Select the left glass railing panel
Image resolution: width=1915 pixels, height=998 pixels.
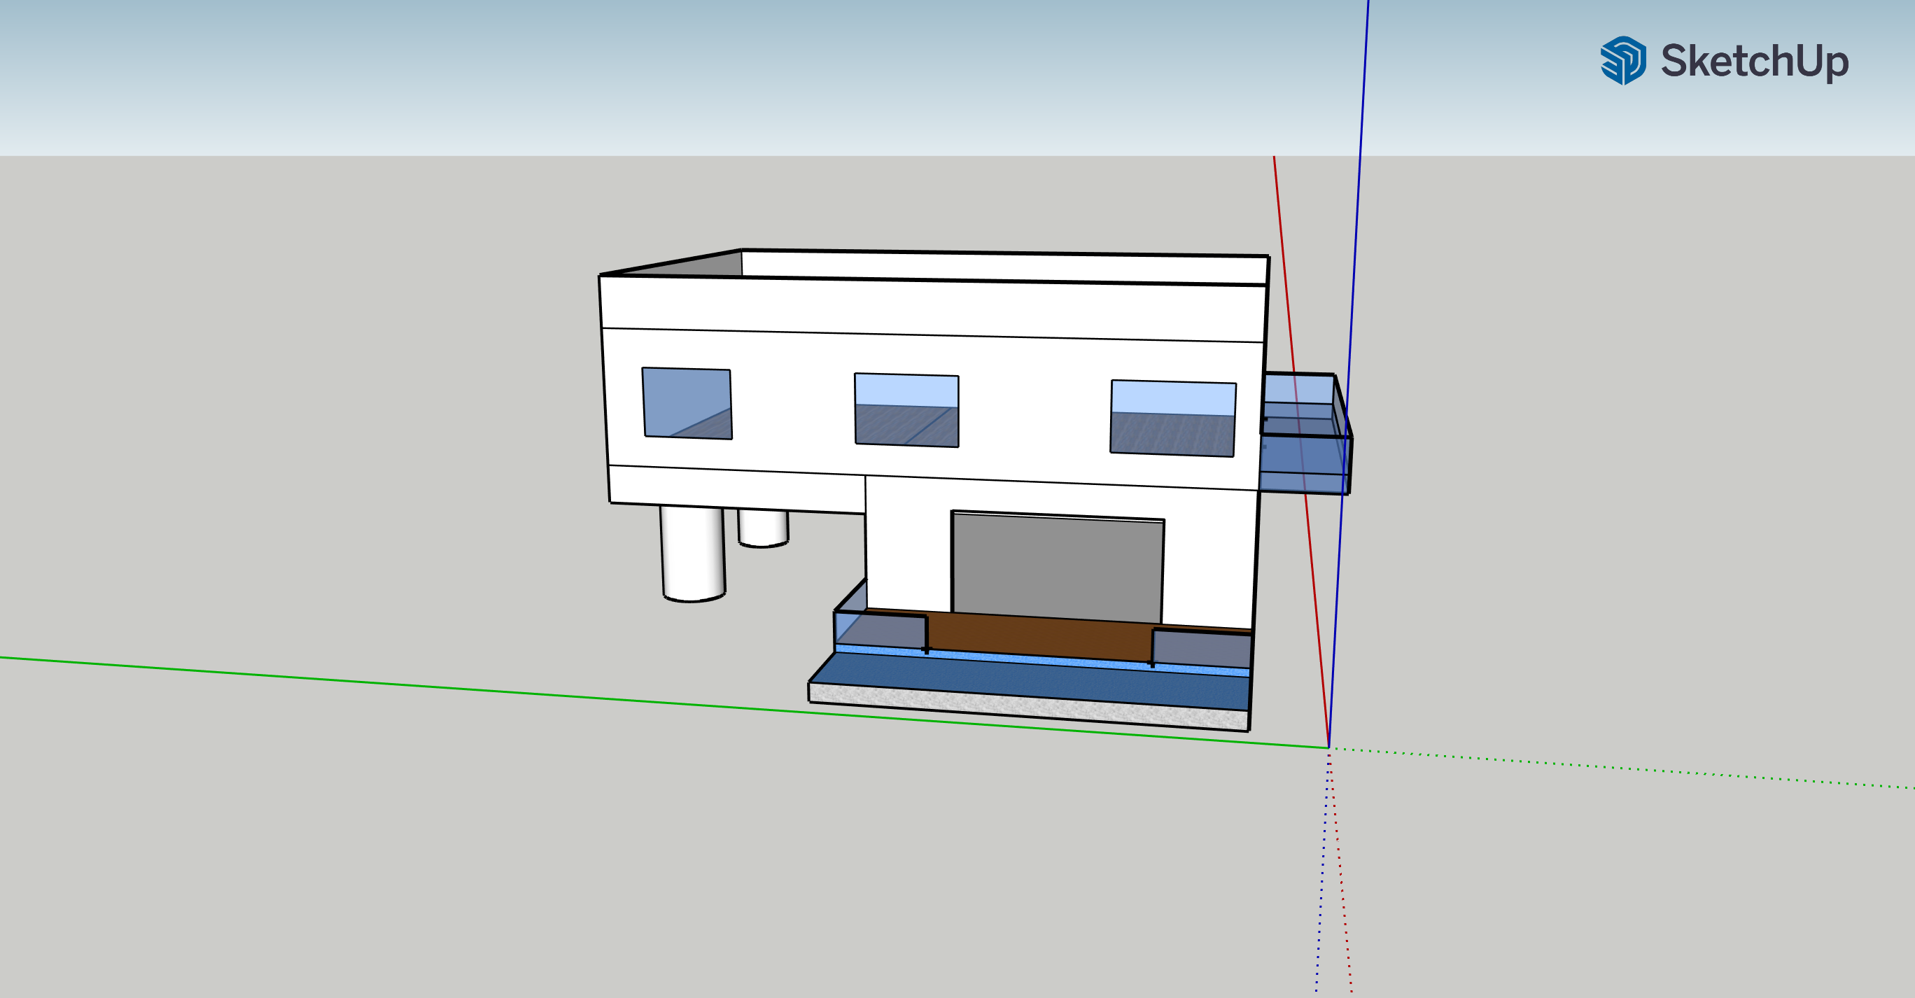coord(881,631)
